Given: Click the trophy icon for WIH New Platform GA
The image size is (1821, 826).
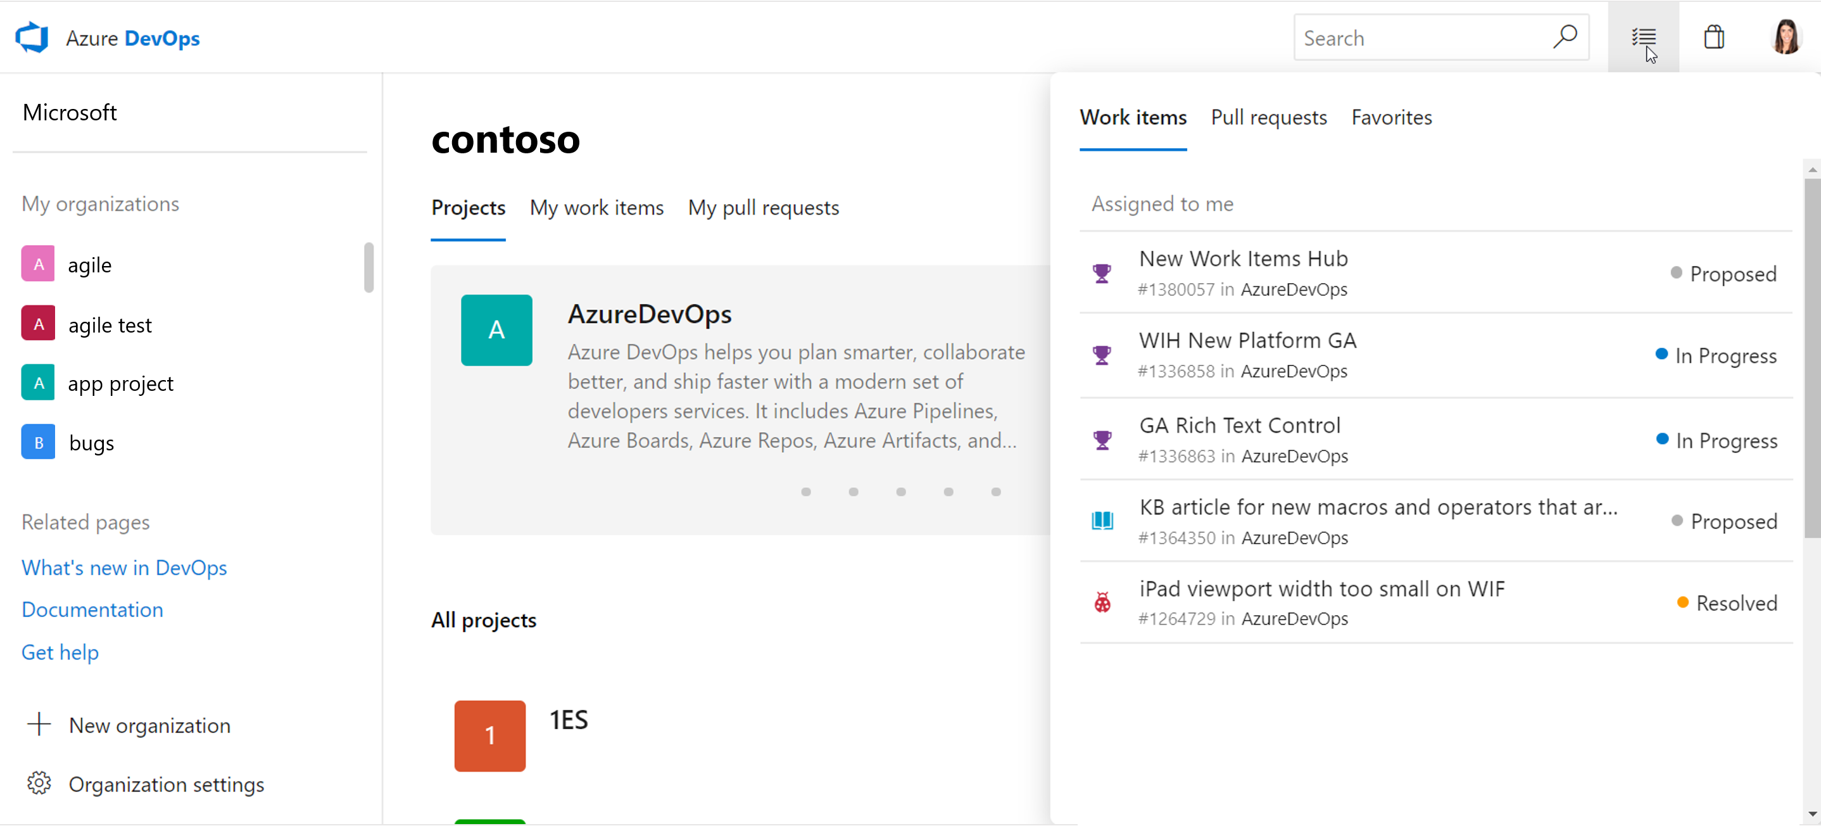Looking at the screenshot, I should click(x=1102, y=355).
